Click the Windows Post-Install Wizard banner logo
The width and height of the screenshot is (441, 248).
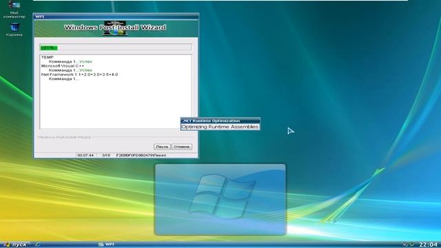coord(115,28)
